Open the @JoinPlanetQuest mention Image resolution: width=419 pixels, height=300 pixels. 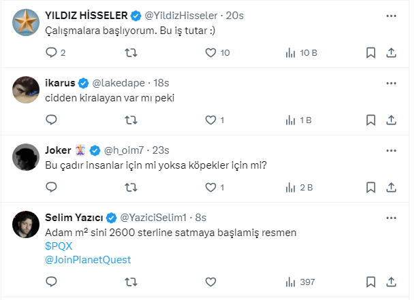[x=87, y=259]
